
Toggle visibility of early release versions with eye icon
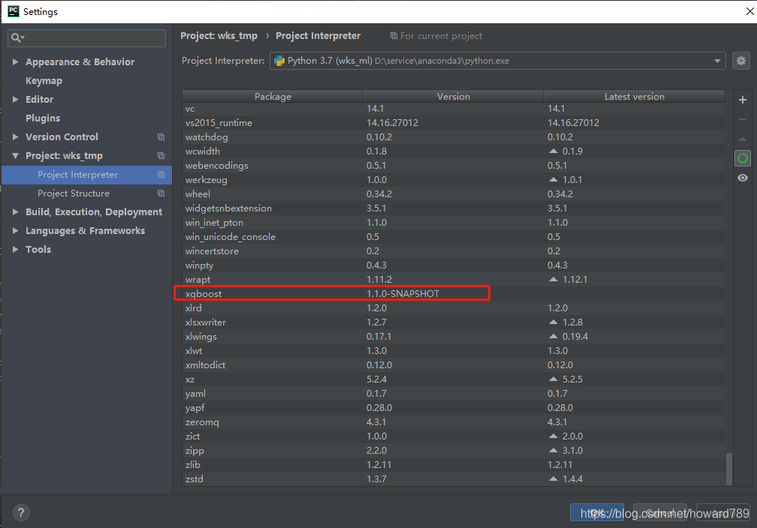(x=743, y=178)
